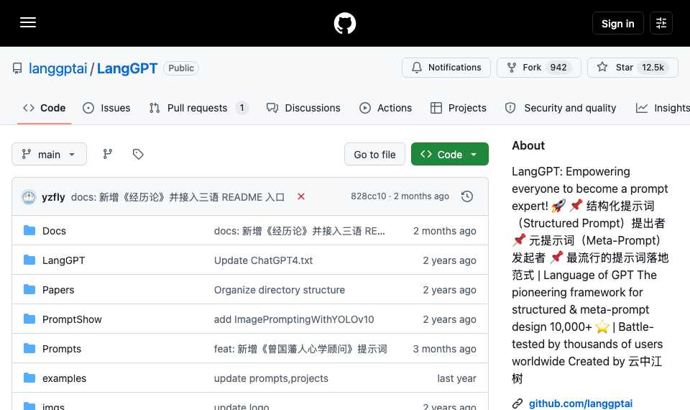This screenshot has width=690, height=410.
Task: Open the Projects tab
Action: pyautogui.click(x=458, y=108)
